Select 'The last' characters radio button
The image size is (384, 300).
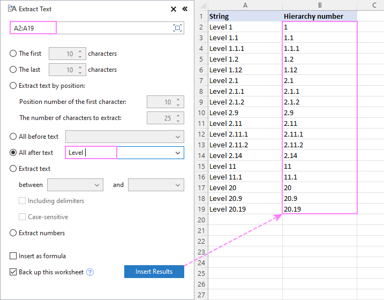click(x=13, y=70)
